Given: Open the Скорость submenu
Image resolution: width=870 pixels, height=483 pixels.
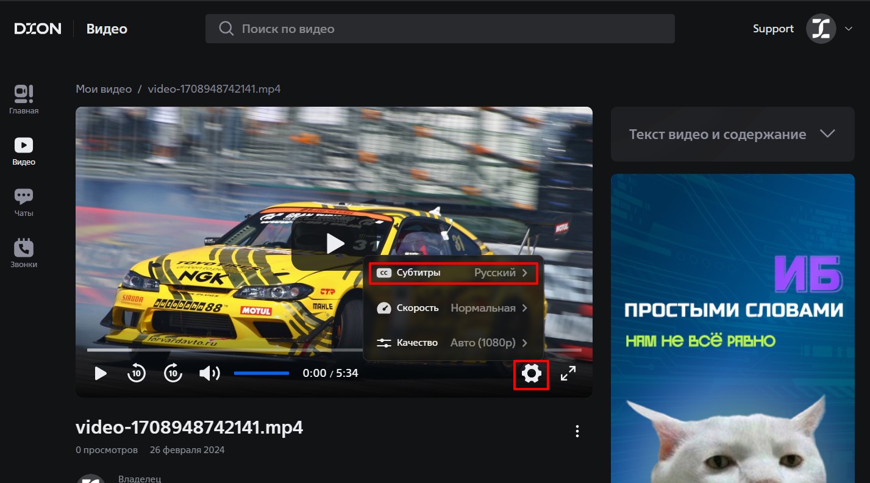Looking at the screenshot, I should pos(453,308).
